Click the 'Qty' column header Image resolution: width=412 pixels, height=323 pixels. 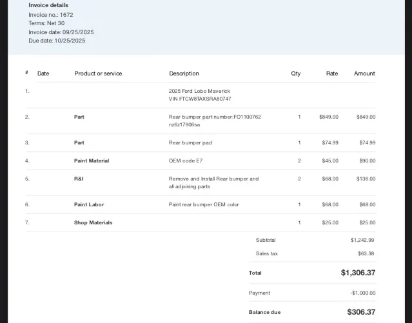point(295,73)
